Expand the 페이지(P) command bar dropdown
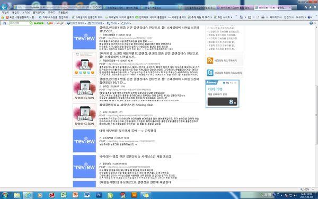 (276, 18)
